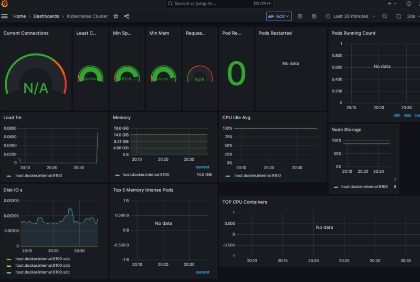Click the Current Connections panel title
The image size is (420, 282).
(26, 33)
